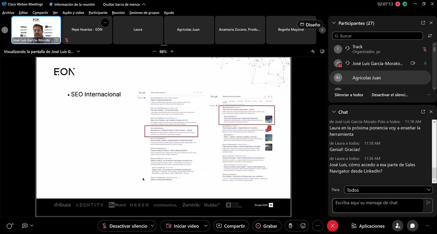Open the Participante menu
The height and width of the screenshot is (234, 437).
98,12
